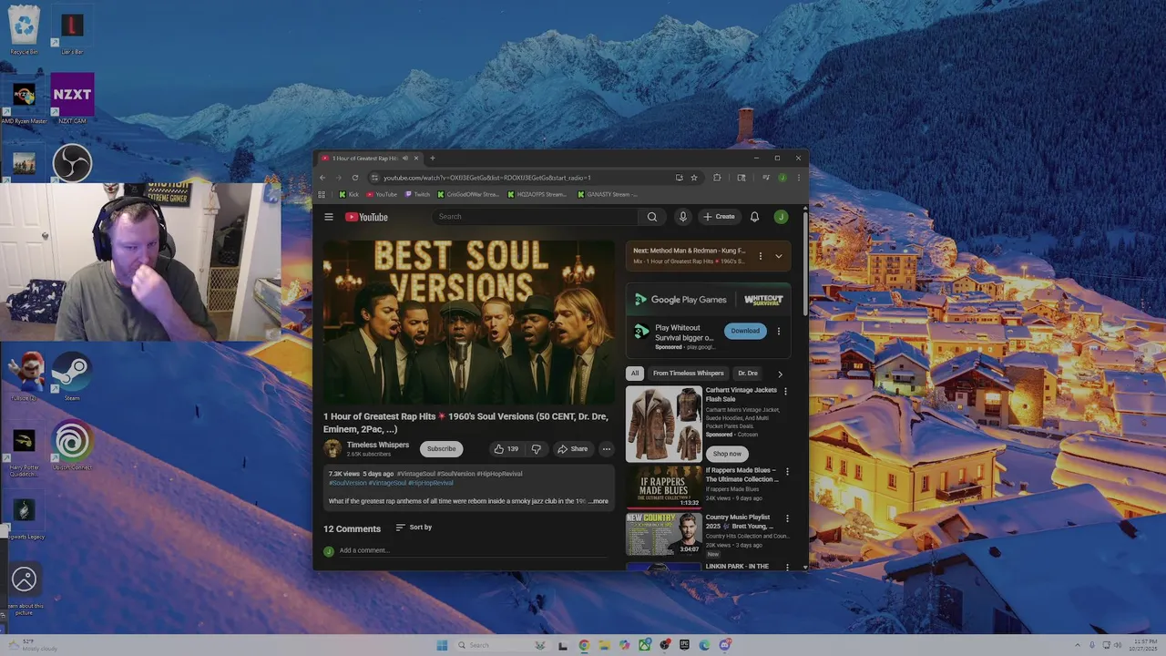This screenshot has width=1166, height=656.
Task: Click the Share button
Action: [573, 448]
